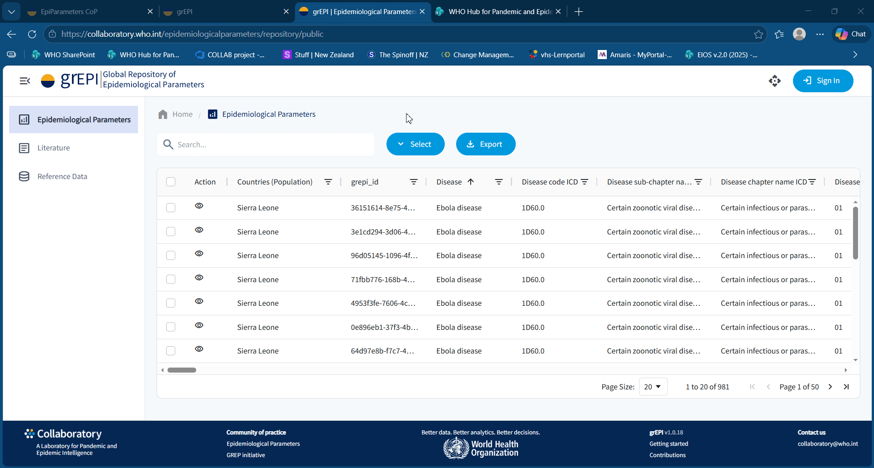
Task: Focus the Search input field
Action: click(266, 144)
